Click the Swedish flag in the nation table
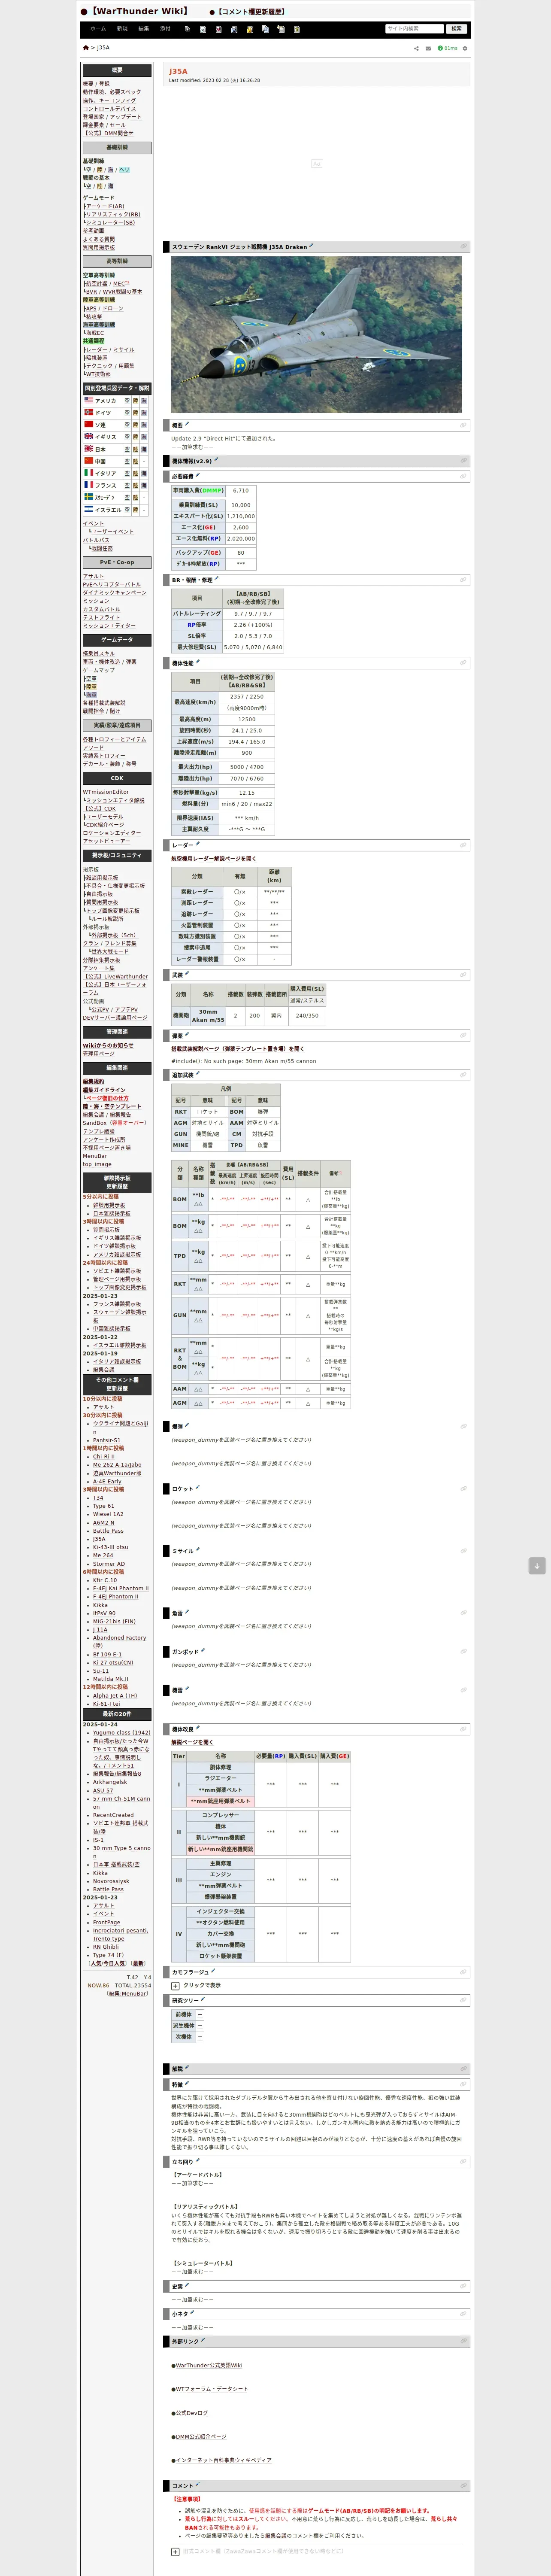The width and height of the screenshot is (551, 2576). pyautogui.click(x=89, y=497)
